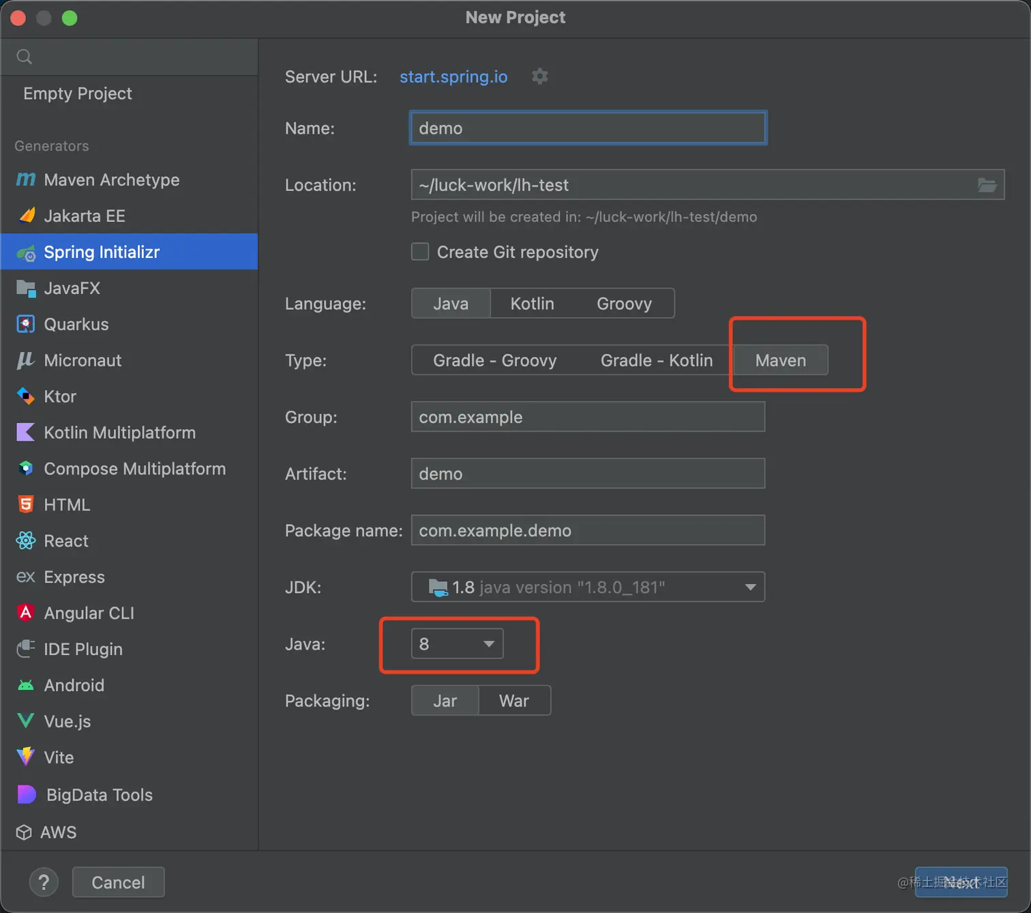
Task: Click the Group input field
Action: click(x=588, y=416)
